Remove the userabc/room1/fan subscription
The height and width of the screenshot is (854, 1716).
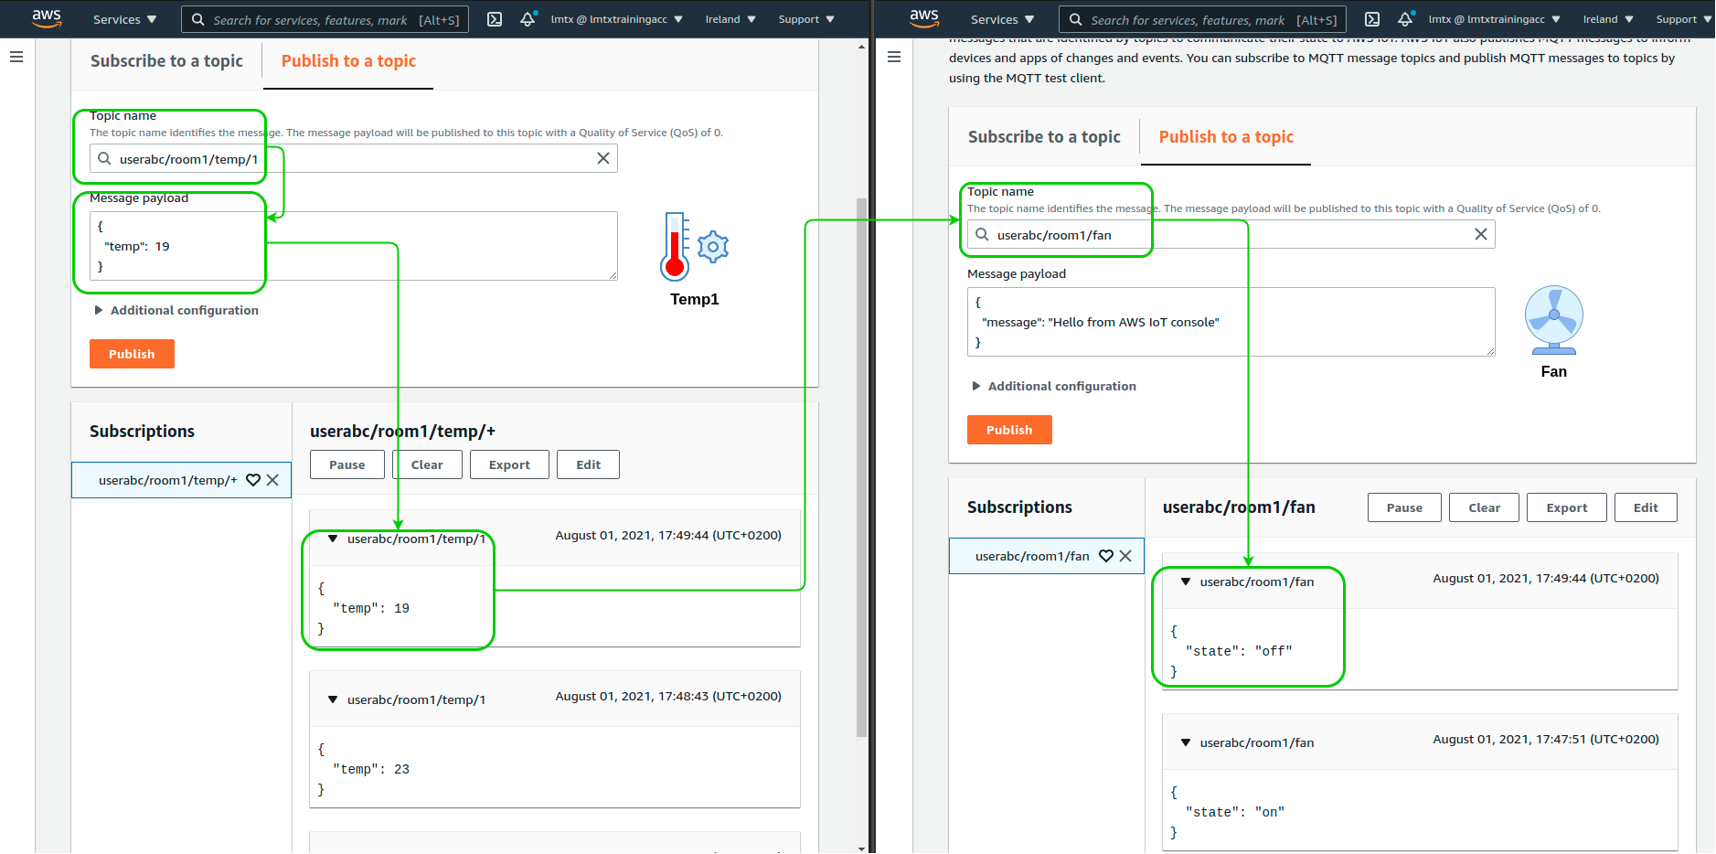[1125, 556]
